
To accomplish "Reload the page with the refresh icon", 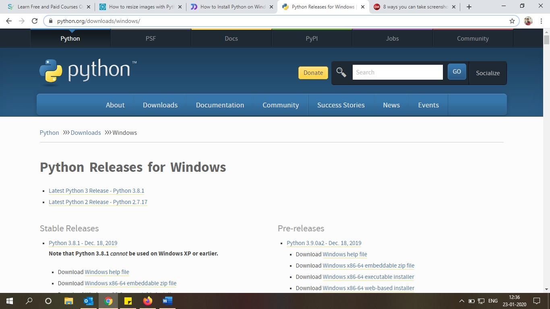I will (x=35, y=21).
